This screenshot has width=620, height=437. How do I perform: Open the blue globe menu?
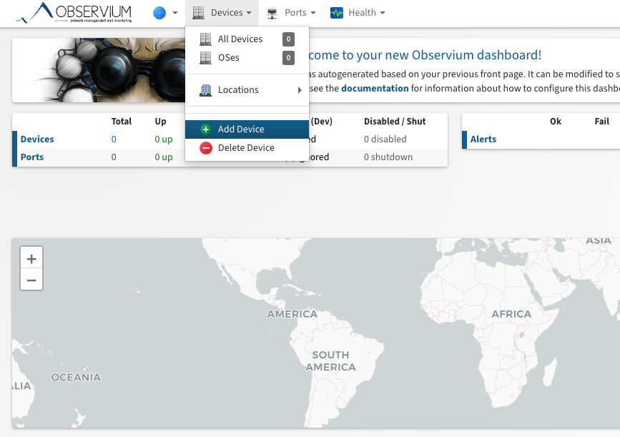pos(159,13)
